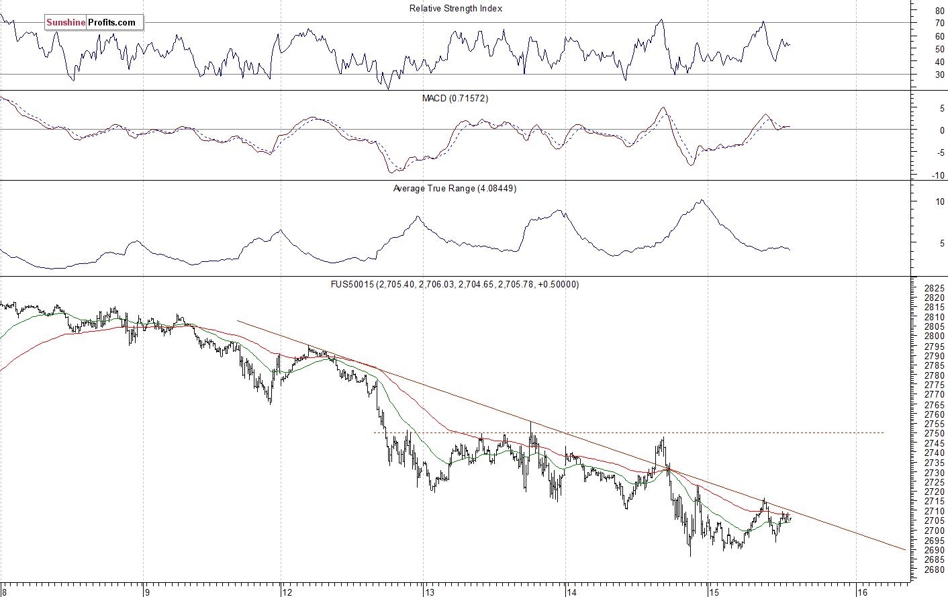Click the RSI axis value 40

tap(939, 62)
